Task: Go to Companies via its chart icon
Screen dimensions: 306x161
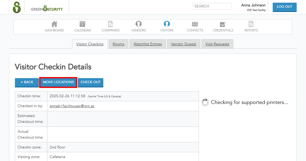Action: (111, 24)
